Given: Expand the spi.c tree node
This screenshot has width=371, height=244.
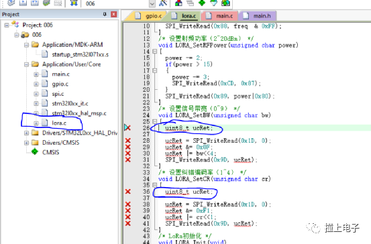Looking at the screenshot, I should 36,94.
